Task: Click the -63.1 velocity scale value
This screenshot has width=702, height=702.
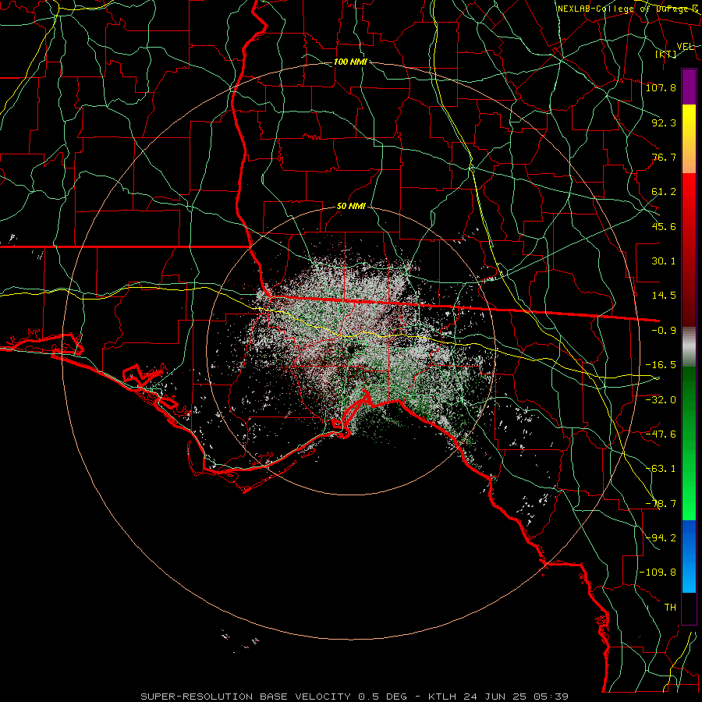Action: pos(661,469)
